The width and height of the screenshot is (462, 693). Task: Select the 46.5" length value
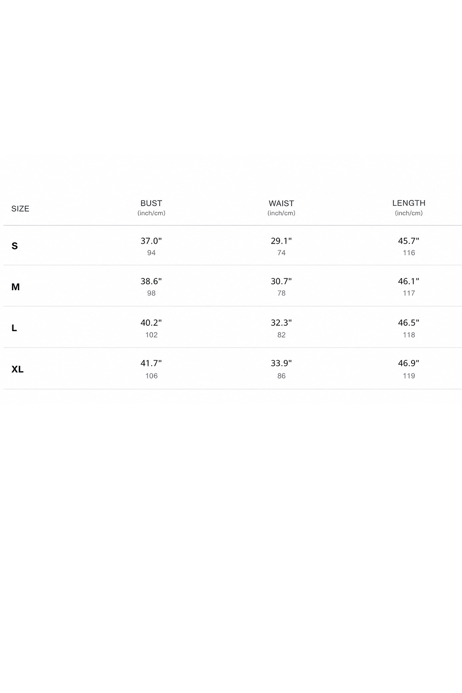tap(408, 323)
